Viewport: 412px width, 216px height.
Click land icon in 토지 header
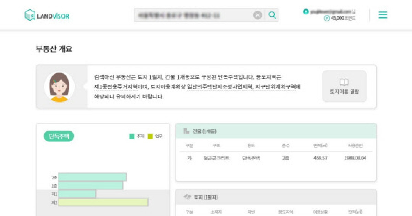[187, 197]
